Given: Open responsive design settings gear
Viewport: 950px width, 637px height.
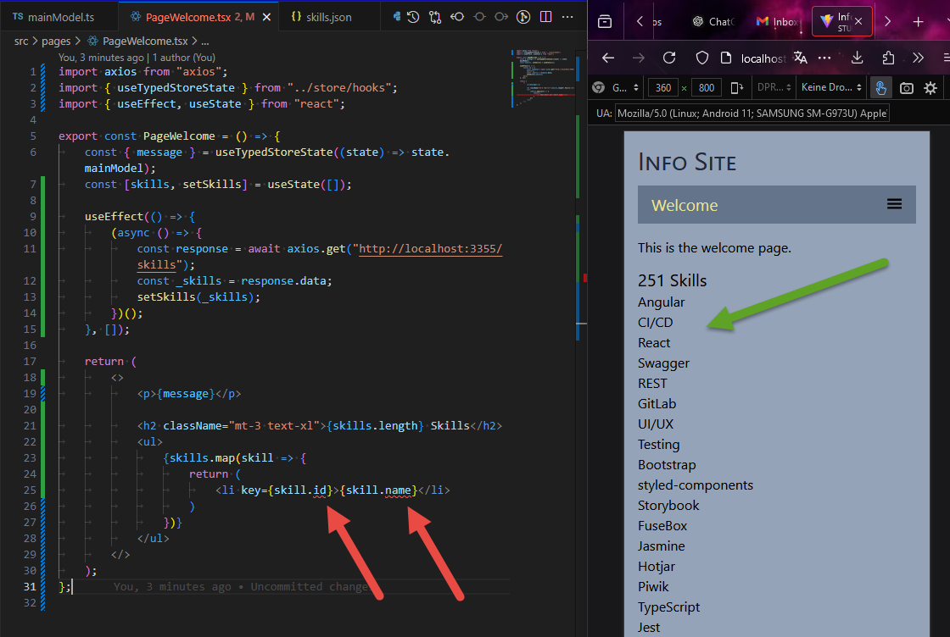Looking at the screenshot, I should tap(930, 87).
